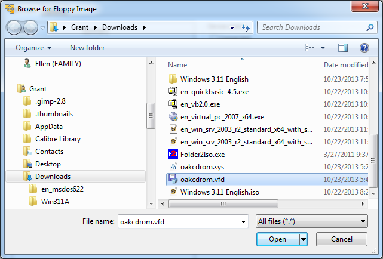The width and height of the screenshot is (383, 259).
Task: Click the Folder2Iso.exe file icon
Action: click(173, 154)
